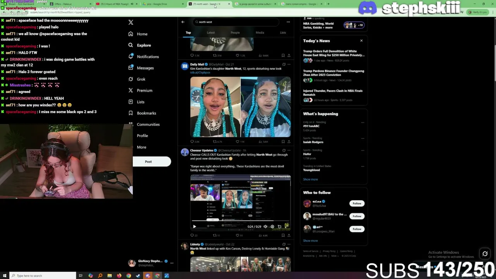Switch to the Lists search tab
The height and width of the screenshot is (279, 496).
(x=283, y=33)
